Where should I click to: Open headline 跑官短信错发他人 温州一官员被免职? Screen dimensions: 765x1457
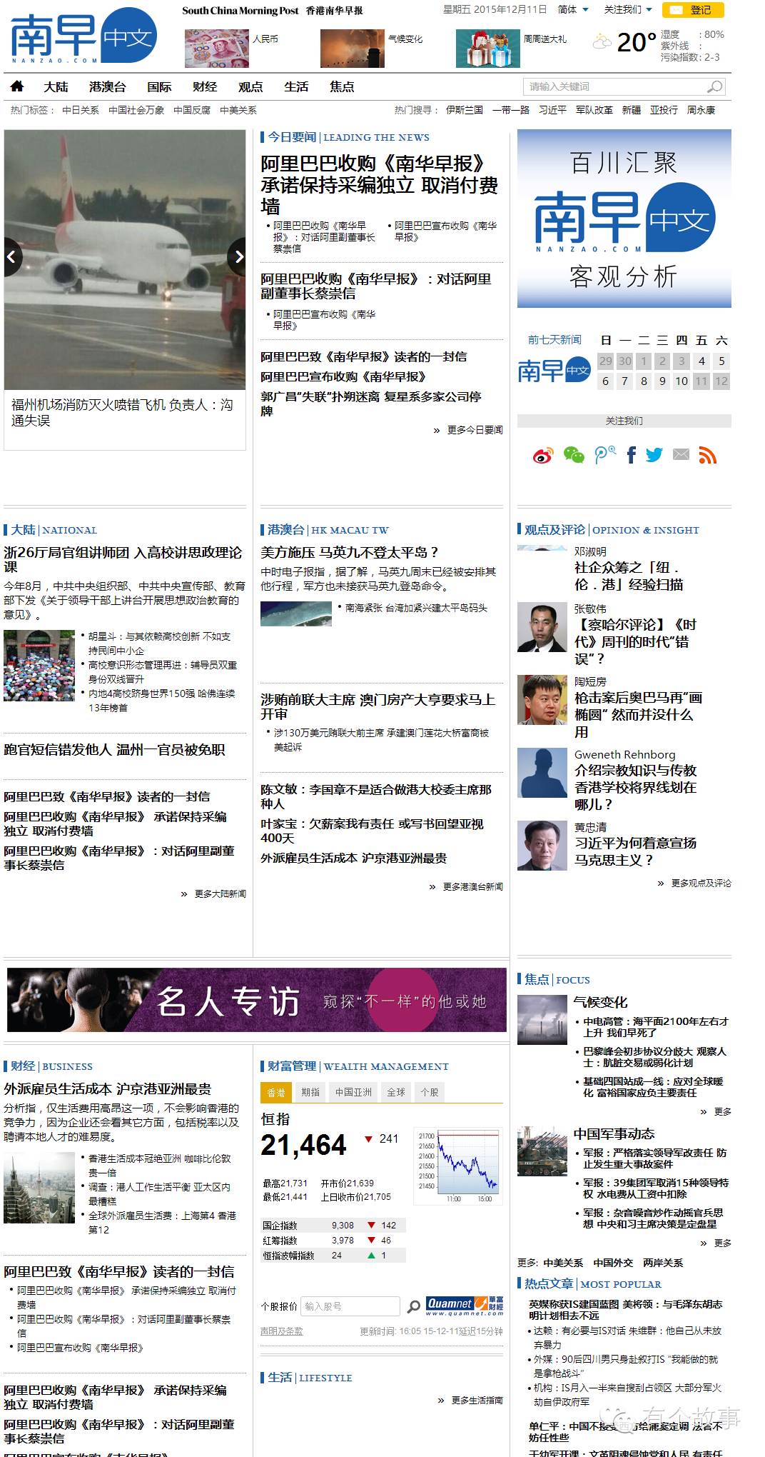[114, 749]
